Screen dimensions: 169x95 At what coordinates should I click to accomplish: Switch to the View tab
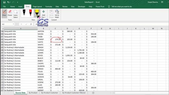[73, 7]
